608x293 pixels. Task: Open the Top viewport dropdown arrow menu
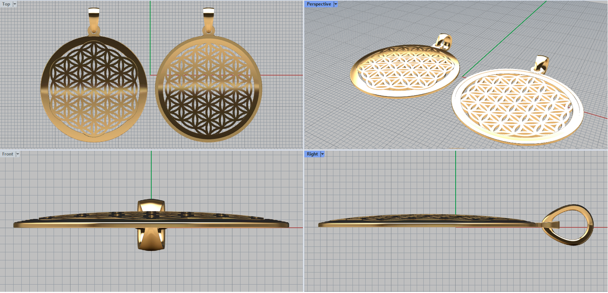(15, 4)
